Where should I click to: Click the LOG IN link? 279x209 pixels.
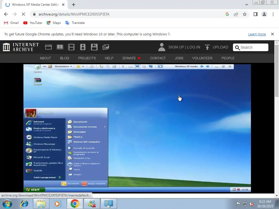coord(194,47)
